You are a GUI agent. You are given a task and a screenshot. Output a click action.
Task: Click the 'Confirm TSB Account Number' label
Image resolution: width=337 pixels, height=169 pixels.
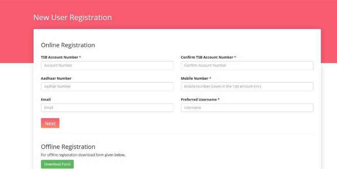coord(207,57)
